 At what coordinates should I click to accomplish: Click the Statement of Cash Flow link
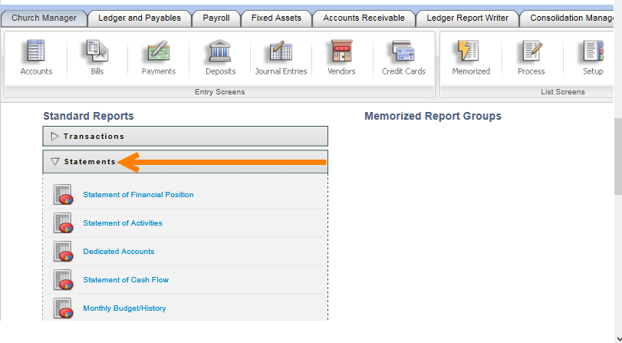pyautogui.click(x=126, y=280)
